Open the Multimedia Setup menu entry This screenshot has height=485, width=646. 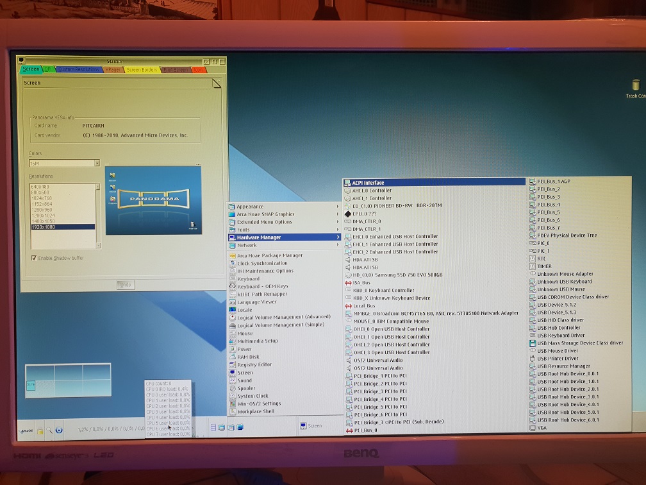(285, 341)
